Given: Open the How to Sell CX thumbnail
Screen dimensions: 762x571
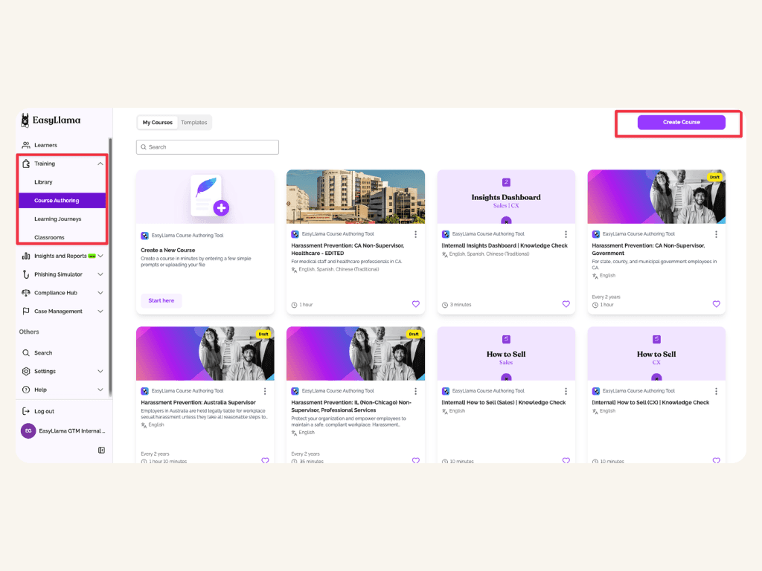Looking at the screenshot, I should click(656, 353).
